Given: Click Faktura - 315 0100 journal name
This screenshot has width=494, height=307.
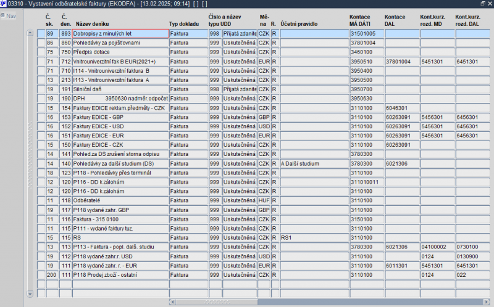Looking at the screenshot, I should (120, 219).
